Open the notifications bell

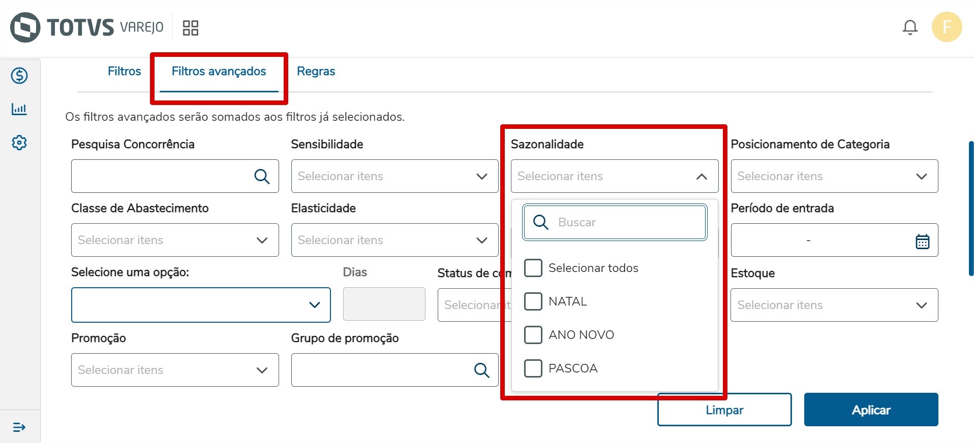[x=909, y=27]
